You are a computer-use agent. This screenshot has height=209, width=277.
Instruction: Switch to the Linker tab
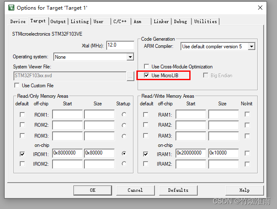coord(161,21)
